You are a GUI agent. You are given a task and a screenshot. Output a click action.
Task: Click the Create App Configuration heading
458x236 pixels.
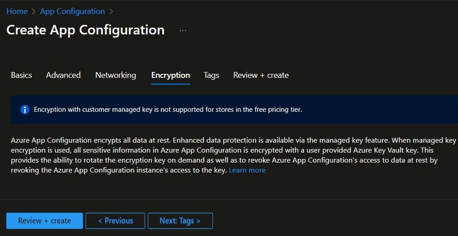pyautogui.click(x=85, y=30)
